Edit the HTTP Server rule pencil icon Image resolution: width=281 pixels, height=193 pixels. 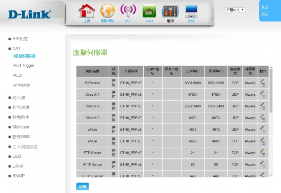click(x=262, y=162)
